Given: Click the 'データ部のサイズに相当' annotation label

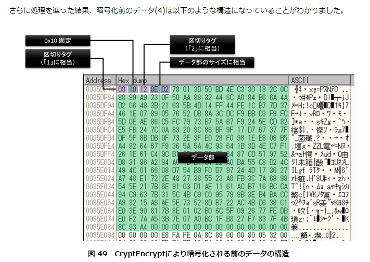Looking at the screenshot, I should 212,62.
